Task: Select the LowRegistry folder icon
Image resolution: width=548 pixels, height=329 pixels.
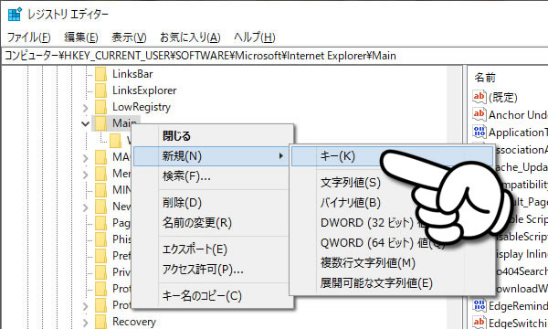Action: [x=101, y=107]
